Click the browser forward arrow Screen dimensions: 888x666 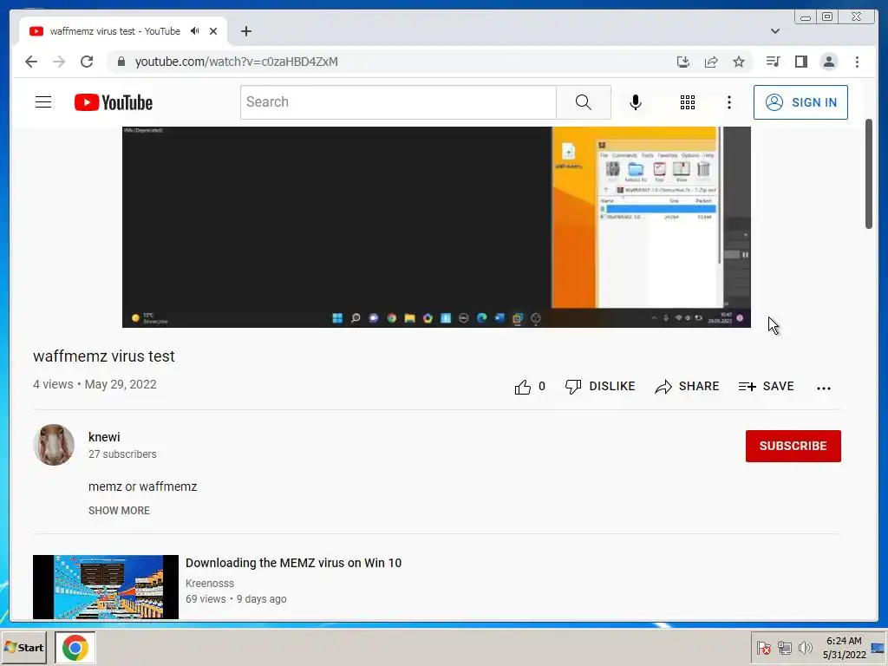pos(59,62)
